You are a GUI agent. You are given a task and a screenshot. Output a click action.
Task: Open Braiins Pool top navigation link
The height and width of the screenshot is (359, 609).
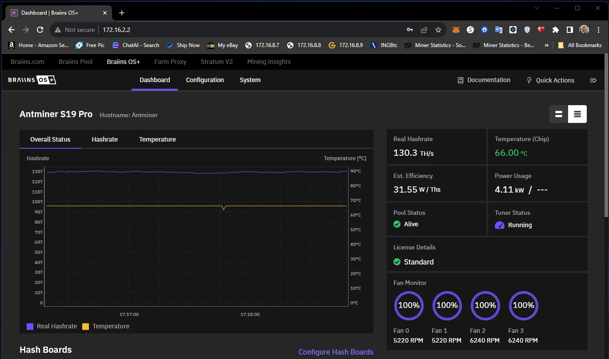pos(76,62)
